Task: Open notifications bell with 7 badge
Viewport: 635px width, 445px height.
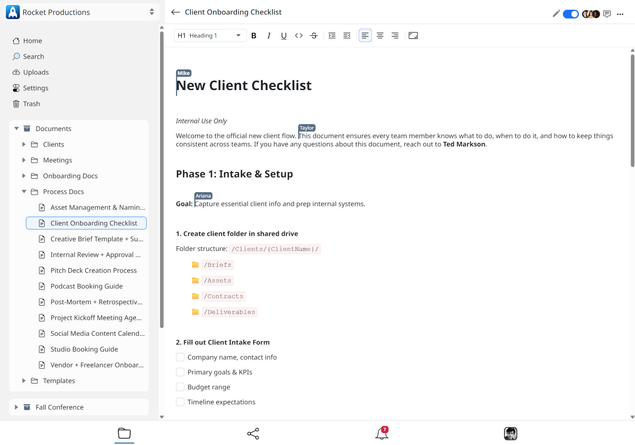Action: pyautogui.click(x=382, y=433)
